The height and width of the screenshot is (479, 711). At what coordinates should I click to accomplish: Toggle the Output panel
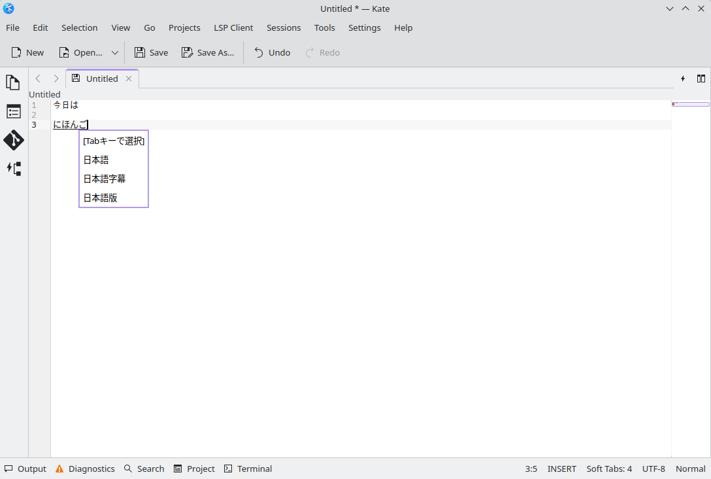[x=25, y=469]
